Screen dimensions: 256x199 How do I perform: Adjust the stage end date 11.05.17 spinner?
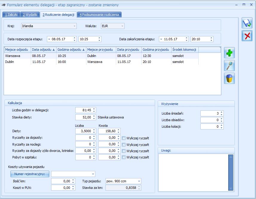coord(186,39)
